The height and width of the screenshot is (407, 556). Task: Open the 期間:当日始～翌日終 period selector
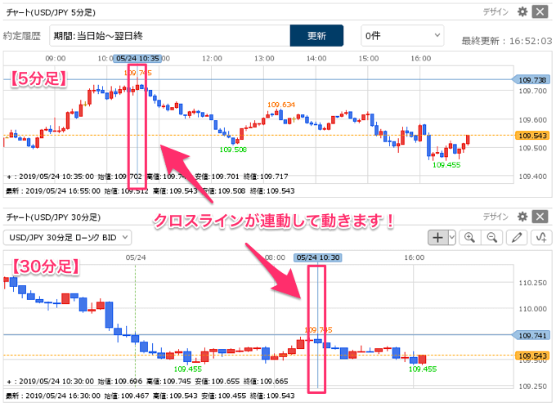(170, 35)
